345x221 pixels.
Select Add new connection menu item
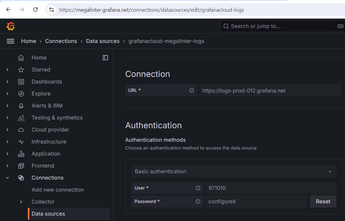tap(57, 190)
